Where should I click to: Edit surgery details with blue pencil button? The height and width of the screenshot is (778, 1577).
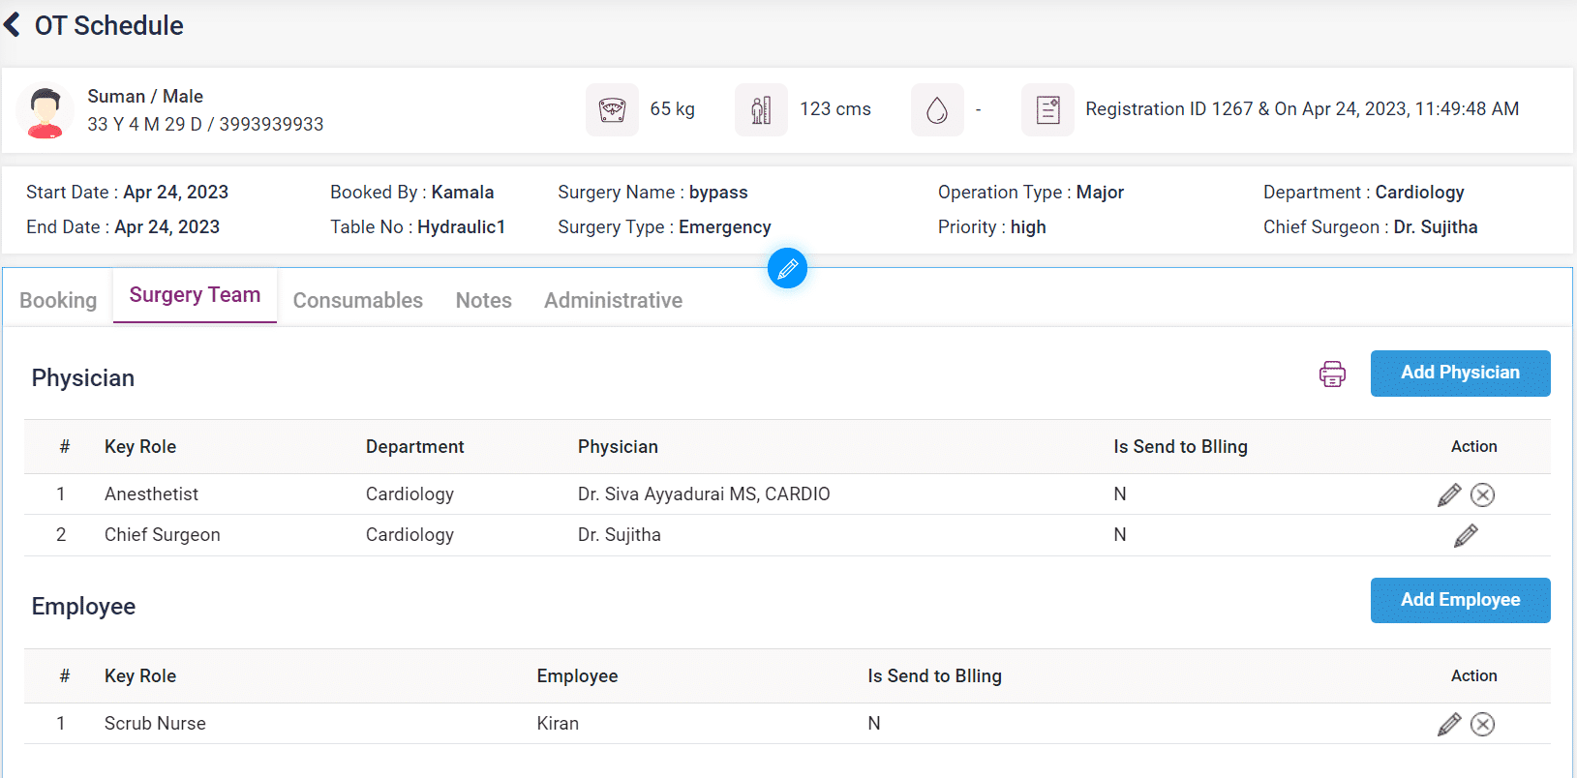pyautogui.click(x=787, y=268)
